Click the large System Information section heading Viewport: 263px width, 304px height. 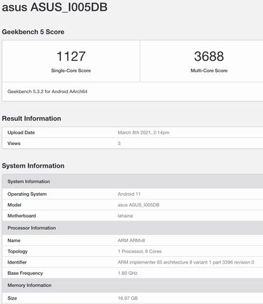tap(33, 166)
